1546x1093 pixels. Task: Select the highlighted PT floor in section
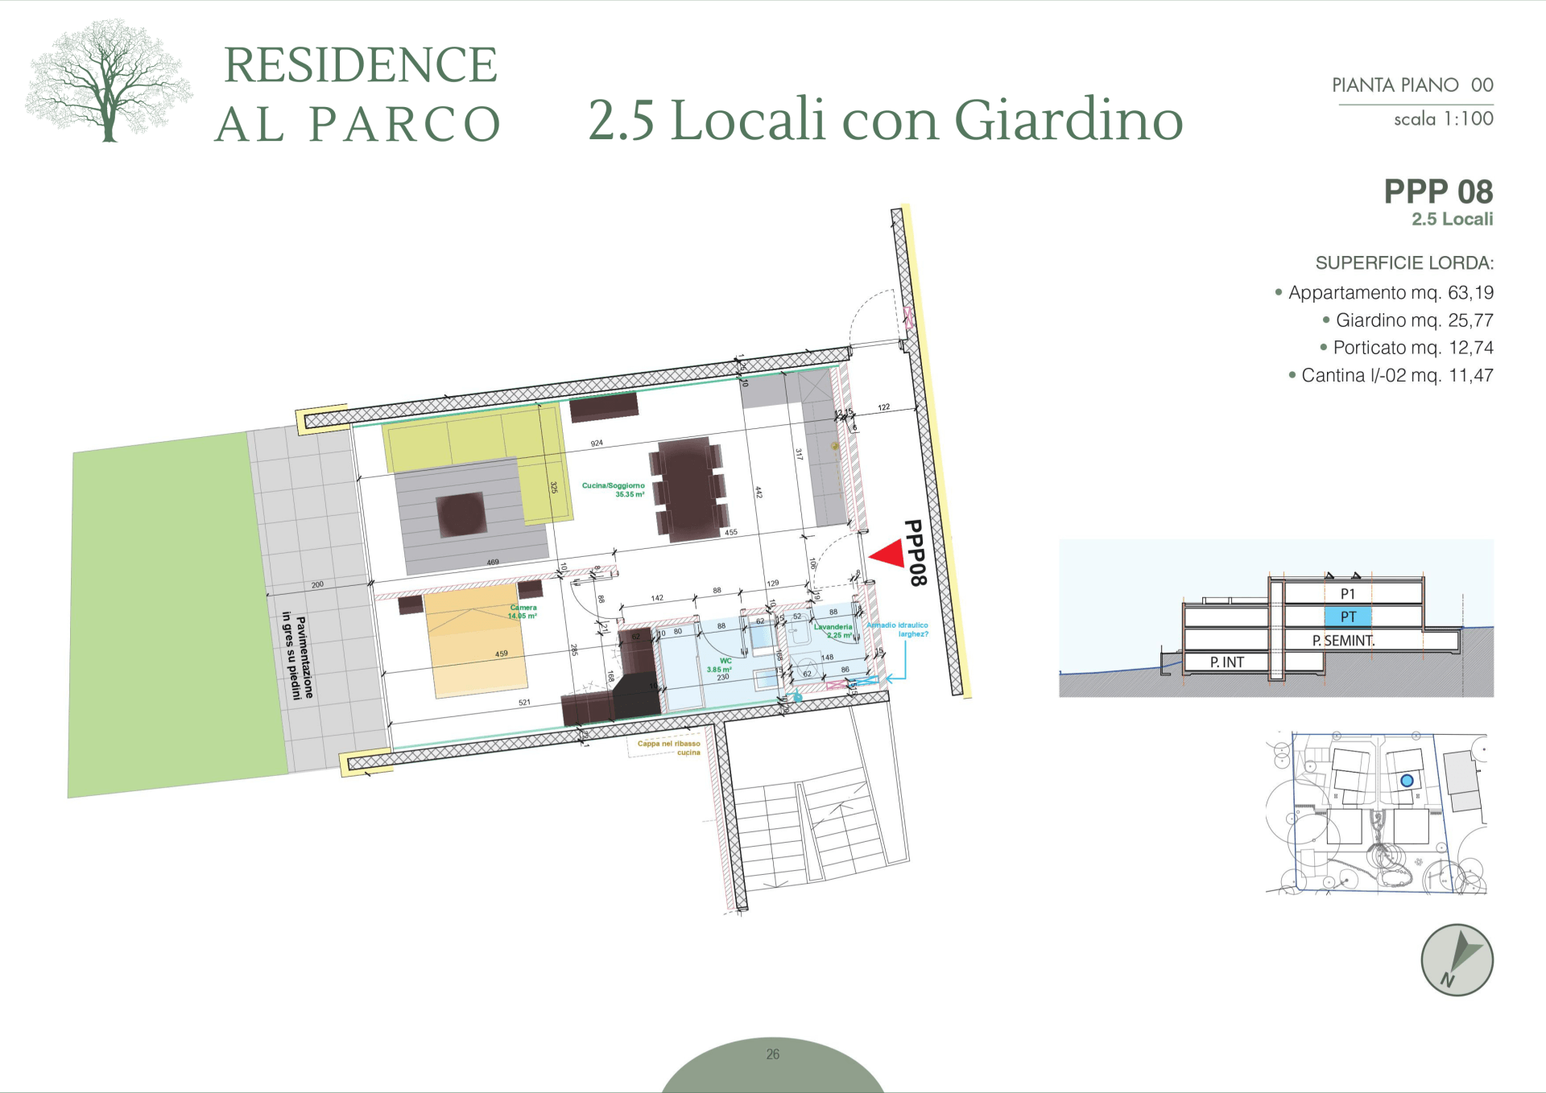point(1348,617)
